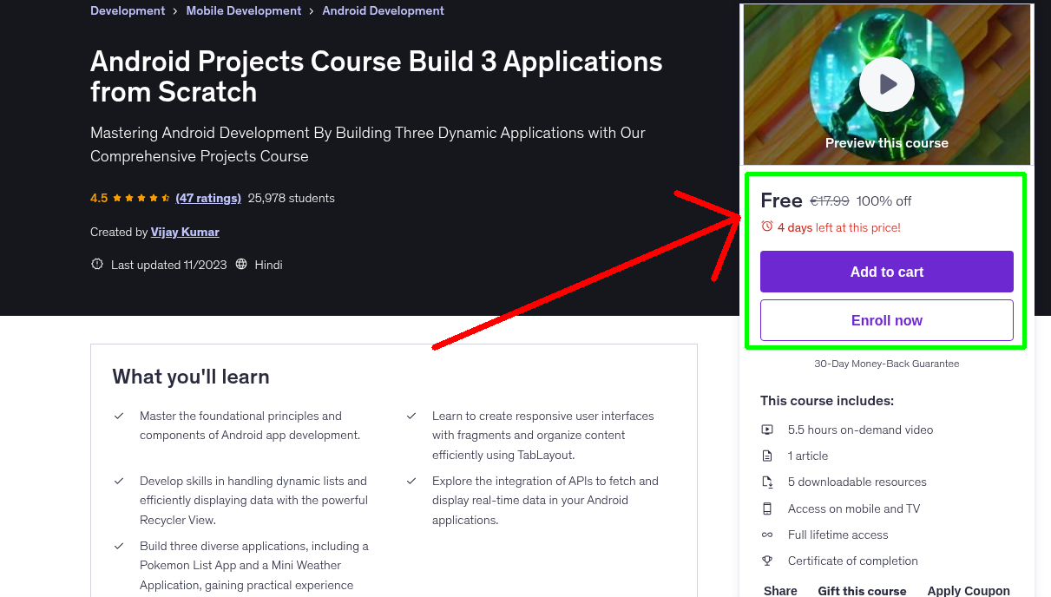1051x597 pixels.
Task: Open the 47 ratings link
Action: (x=208, y=198)
